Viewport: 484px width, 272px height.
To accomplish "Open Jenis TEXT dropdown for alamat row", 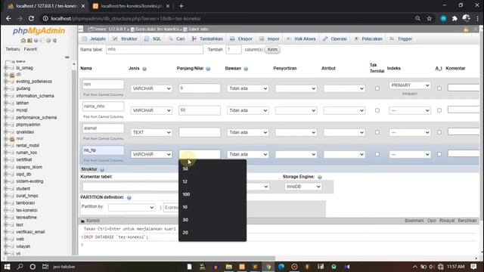I will pyautogui.click(x=151, y=132).
